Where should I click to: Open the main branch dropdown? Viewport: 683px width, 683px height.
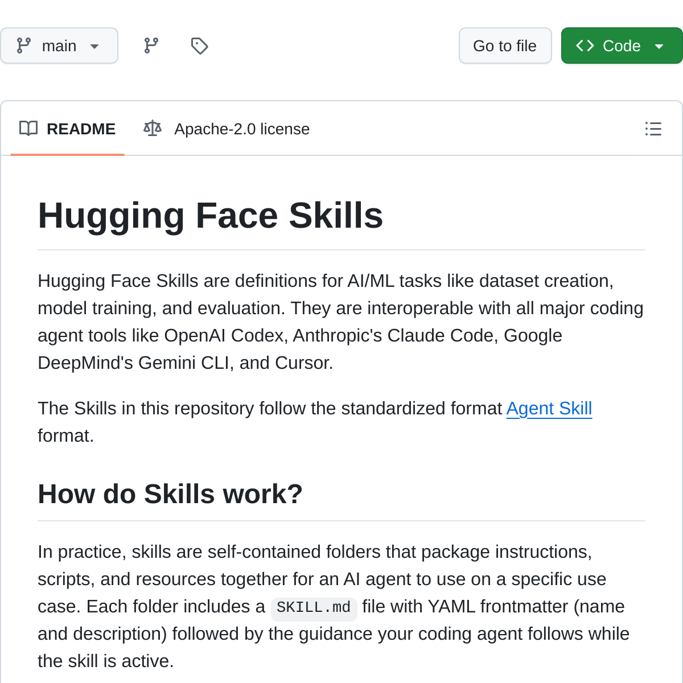[59, 46]
